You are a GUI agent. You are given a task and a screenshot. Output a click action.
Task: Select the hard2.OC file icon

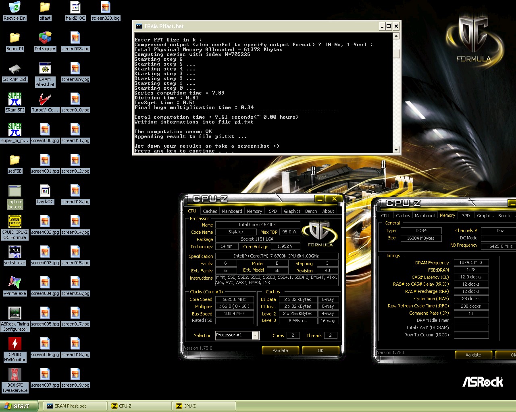(x=75, y=11)
